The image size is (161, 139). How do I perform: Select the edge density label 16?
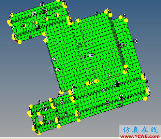click(x=135, y=41)
